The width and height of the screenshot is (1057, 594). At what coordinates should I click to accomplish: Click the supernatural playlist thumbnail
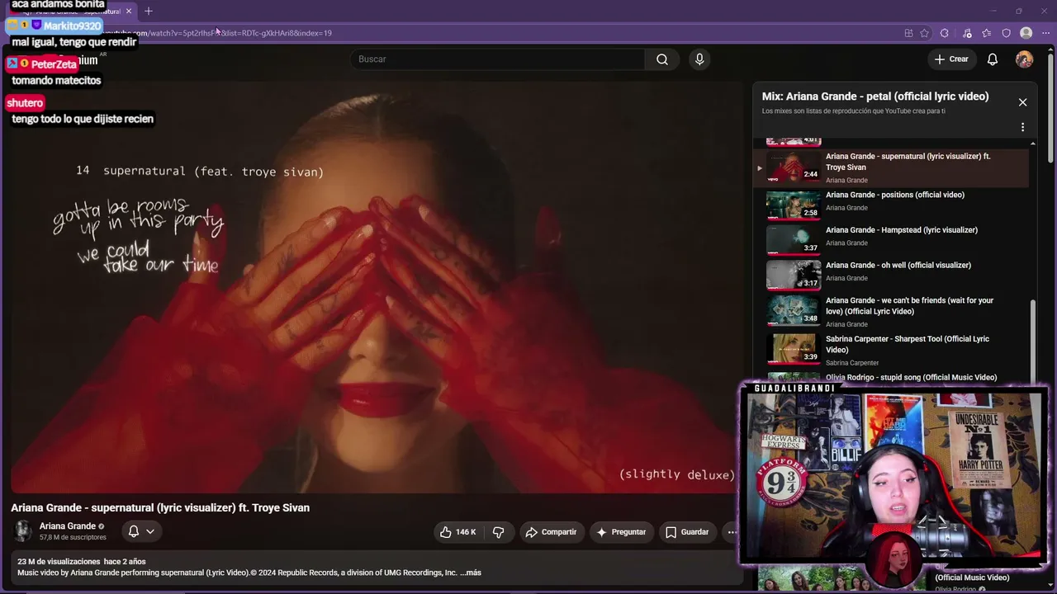[x=794, y=166]
